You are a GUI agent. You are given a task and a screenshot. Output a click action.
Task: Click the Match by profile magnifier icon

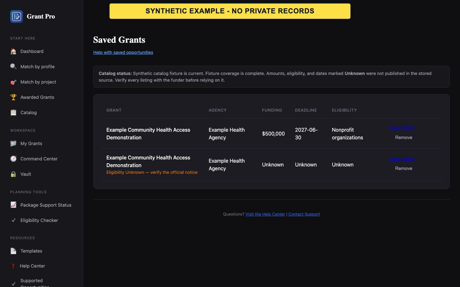13,67
